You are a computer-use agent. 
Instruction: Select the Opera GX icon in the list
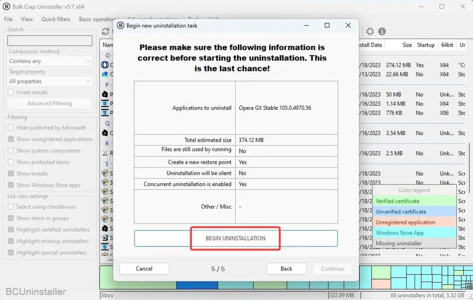pyautogui.click(x=105, y=65)
